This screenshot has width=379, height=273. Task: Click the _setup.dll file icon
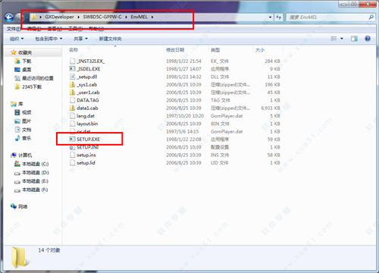(x=72, y=77)
